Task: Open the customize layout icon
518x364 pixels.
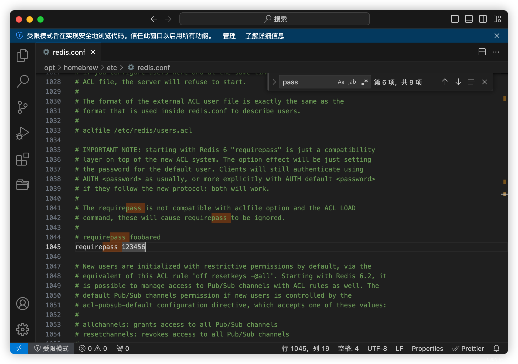Action: (497, 19)
